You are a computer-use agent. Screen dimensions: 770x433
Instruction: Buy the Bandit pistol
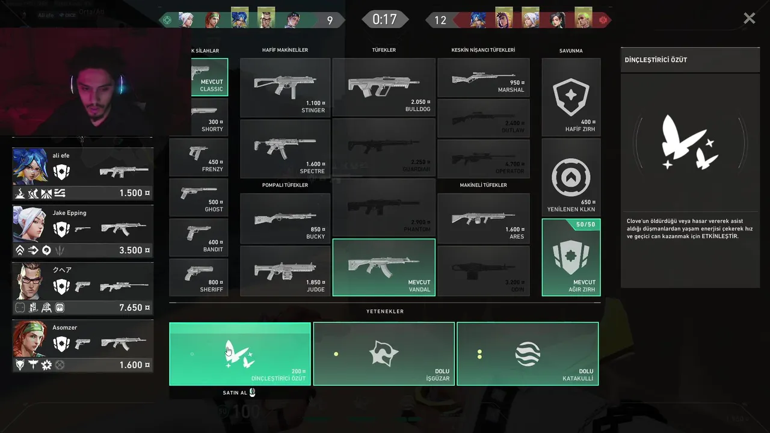tap(199, 238)
